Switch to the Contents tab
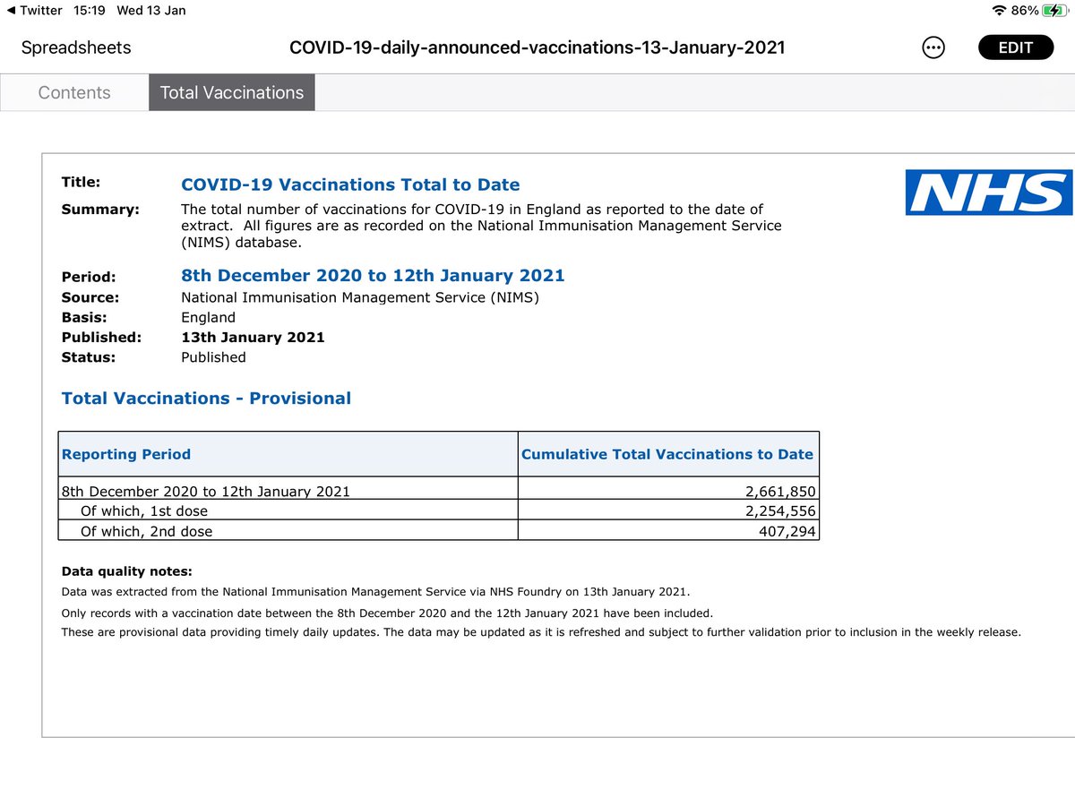The image size is (1075, 806). (73, 91)
